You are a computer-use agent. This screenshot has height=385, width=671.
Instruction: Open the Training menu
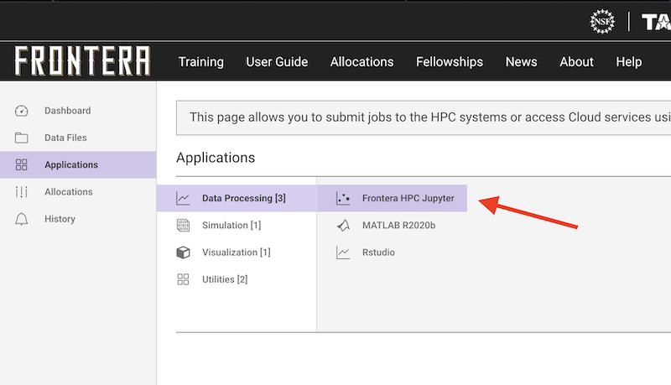[201, 62]
